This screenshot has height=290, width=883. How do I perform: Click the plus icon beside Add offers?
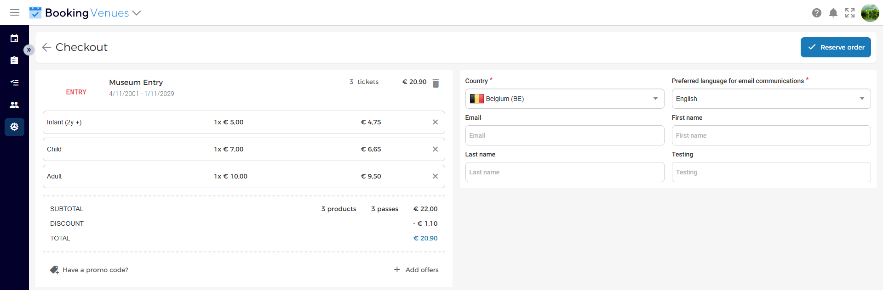[397, 269]
